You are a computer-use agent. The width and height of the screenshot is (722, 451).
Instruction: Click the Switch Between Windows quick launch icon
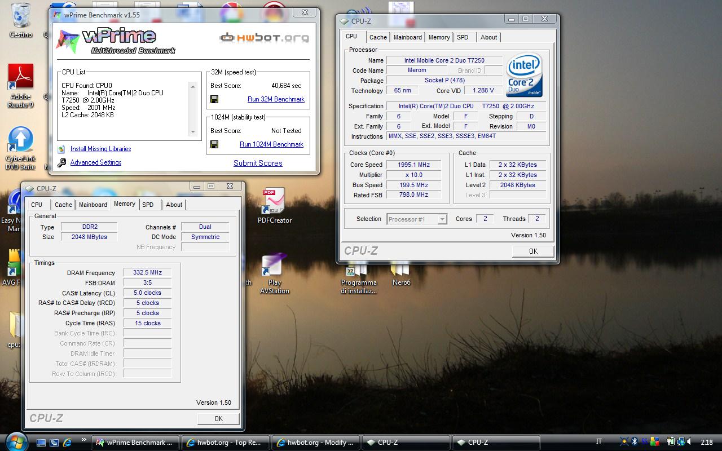[x=54, y=443]
